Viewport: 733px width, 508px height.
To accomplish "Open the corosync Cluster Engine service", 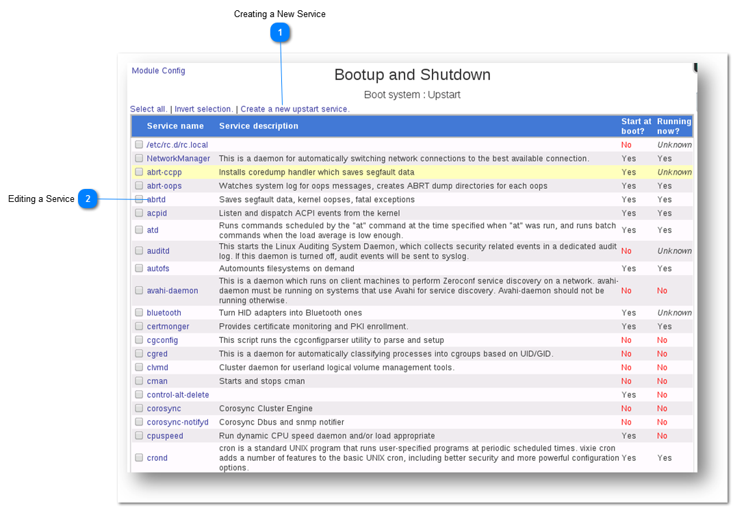I will pyautogui.click(x=164, y=408).
